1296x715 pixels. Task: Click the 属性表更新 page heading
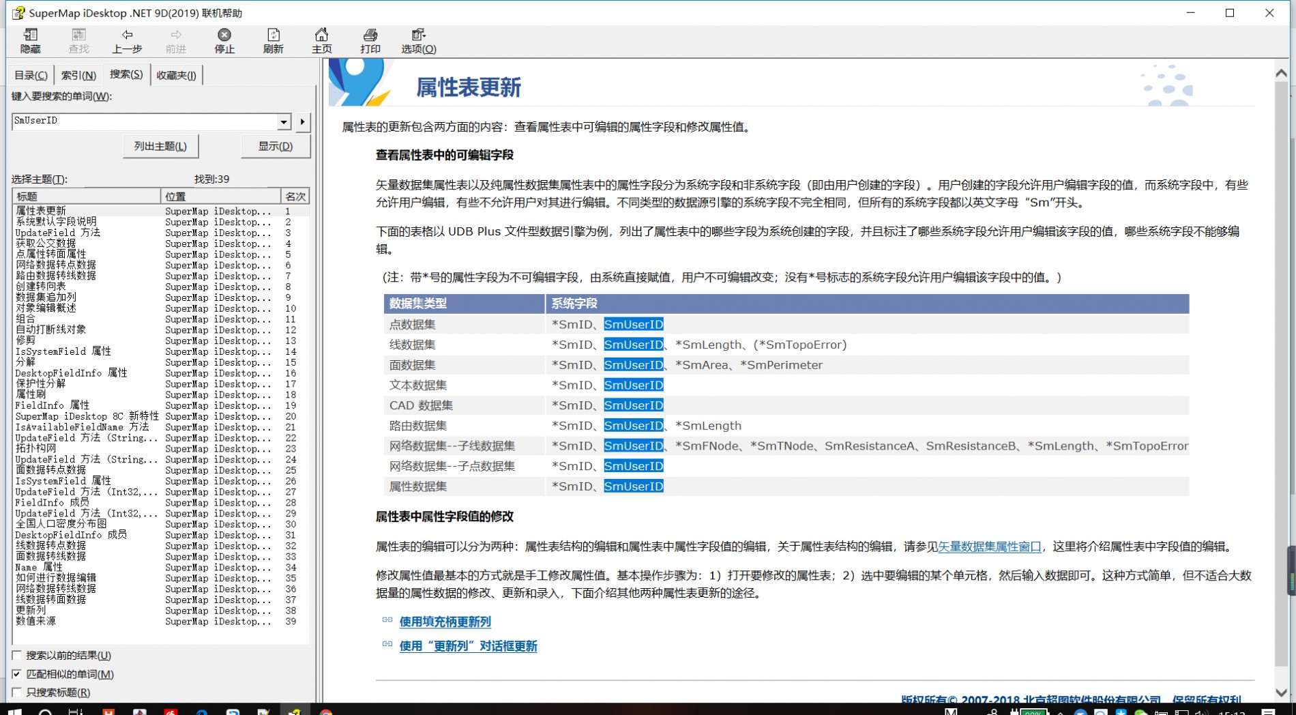(469, 87)
